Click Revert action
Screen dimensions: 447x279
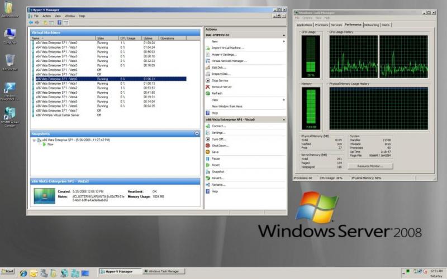(218, 178)
